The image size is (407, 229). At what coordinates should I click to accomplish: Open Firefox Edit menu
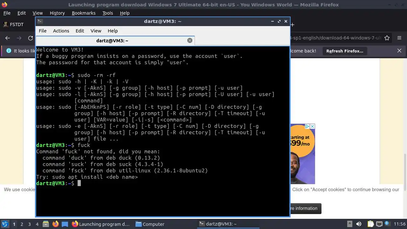coord(22,13)
